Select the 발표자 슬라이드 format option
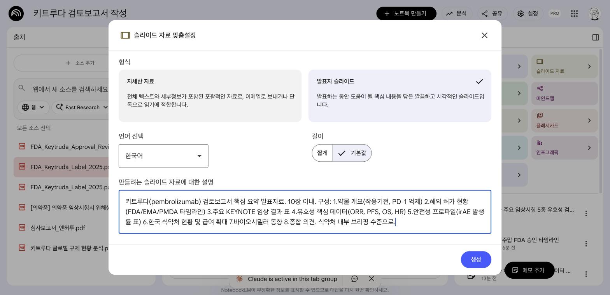Image resolution: width=610 pixels, height=295 pixels. (x=400, y=96)
